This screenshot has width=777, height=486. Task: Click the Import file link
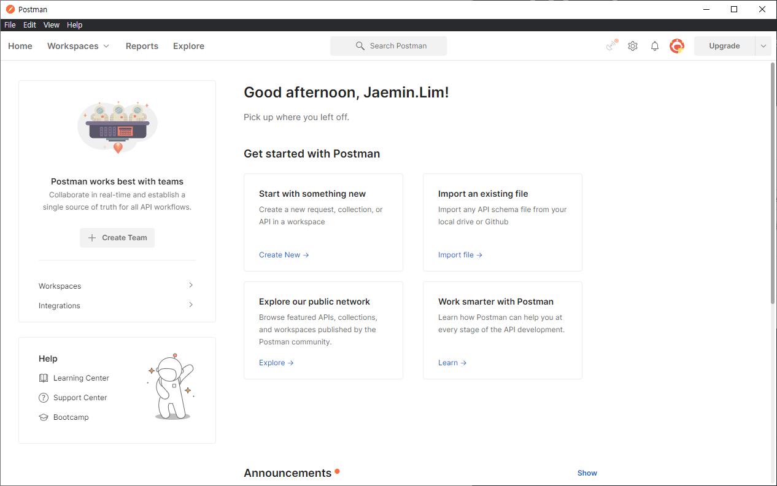(460, 255)
